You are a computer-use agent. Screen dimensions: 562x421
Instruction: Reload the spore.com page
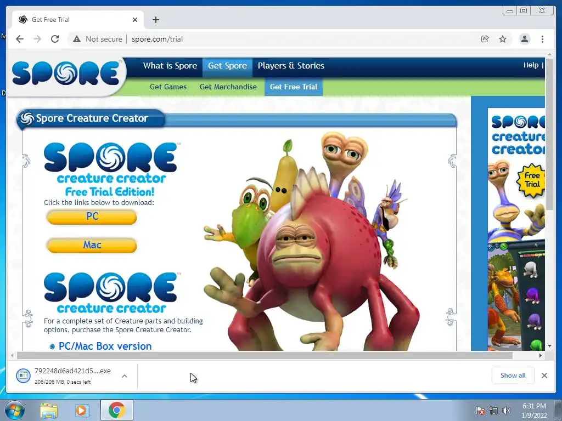[x=55, y=39]
